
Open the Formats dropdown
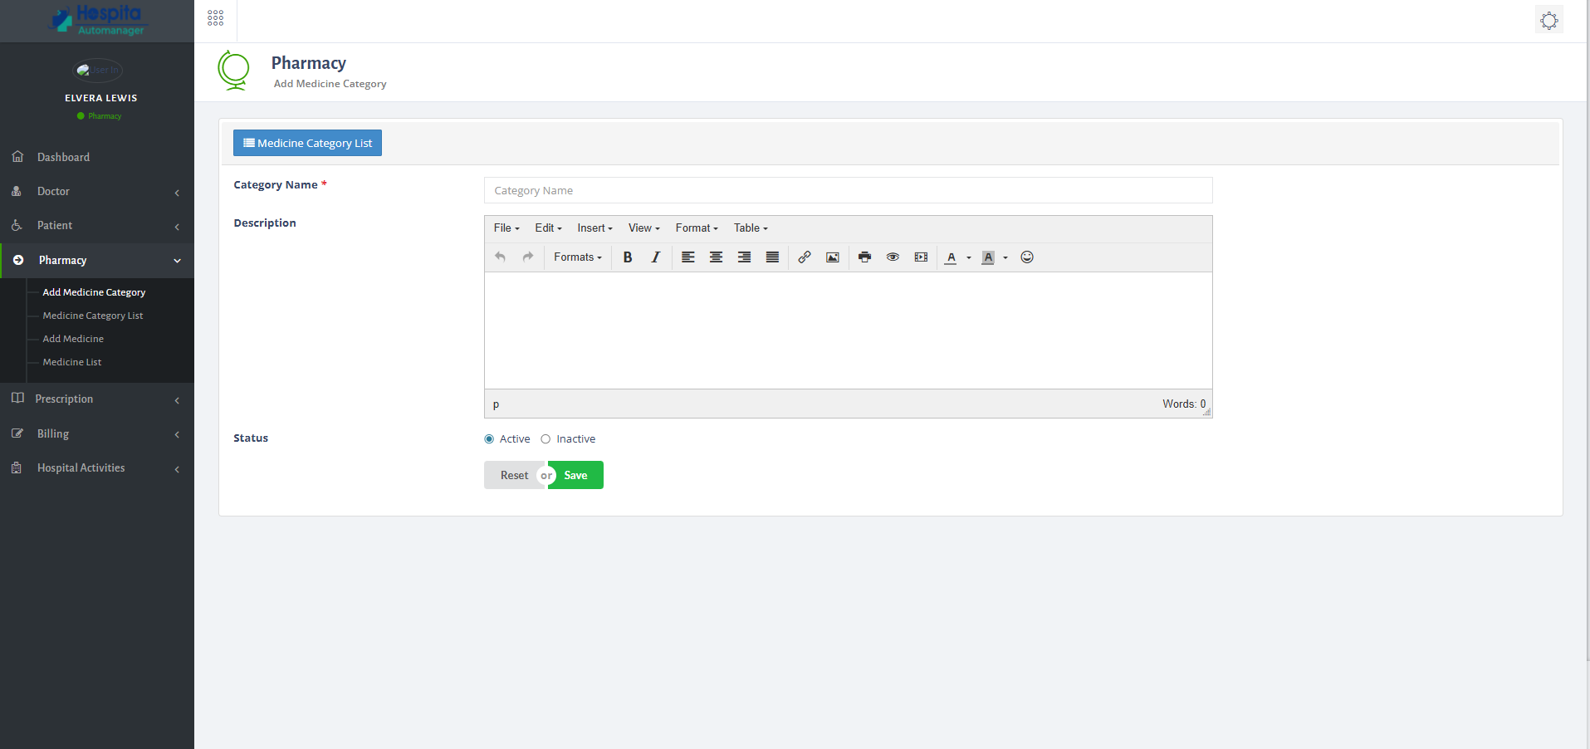[x=577, y=257]
